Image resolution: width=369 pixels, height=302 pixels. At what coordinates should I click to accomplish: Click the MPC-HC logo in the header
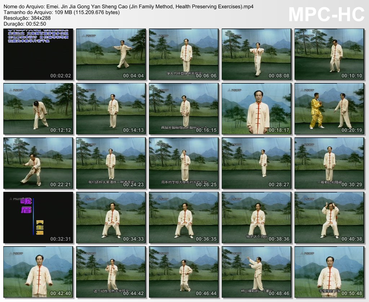(326, 14)
